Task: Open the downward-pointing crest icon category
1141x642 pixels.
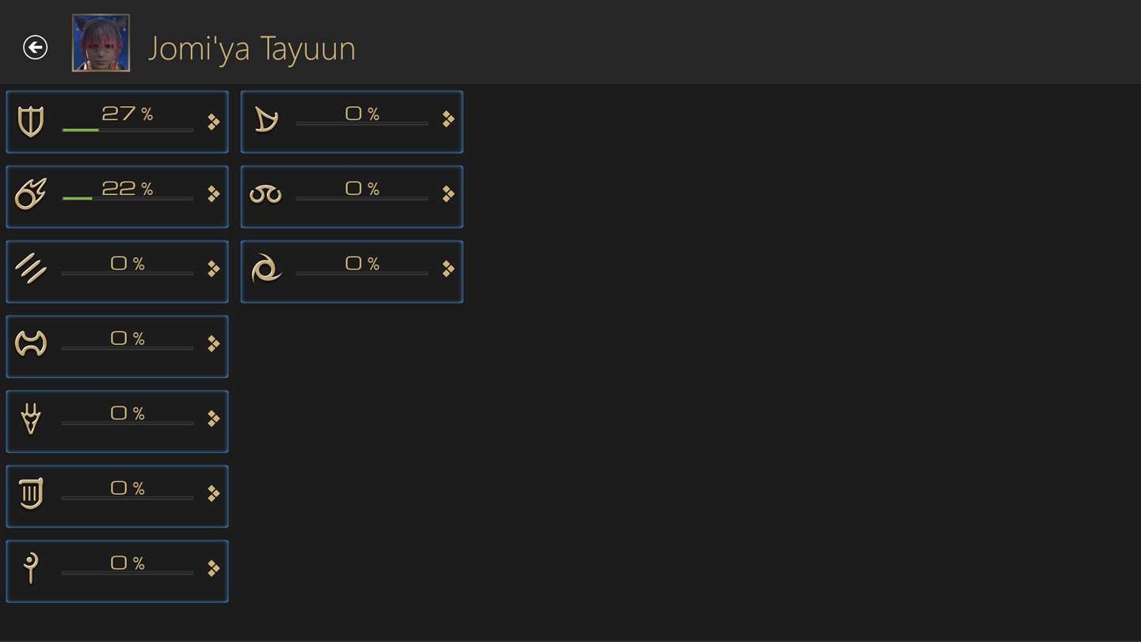Action: [x=31, y=418]
